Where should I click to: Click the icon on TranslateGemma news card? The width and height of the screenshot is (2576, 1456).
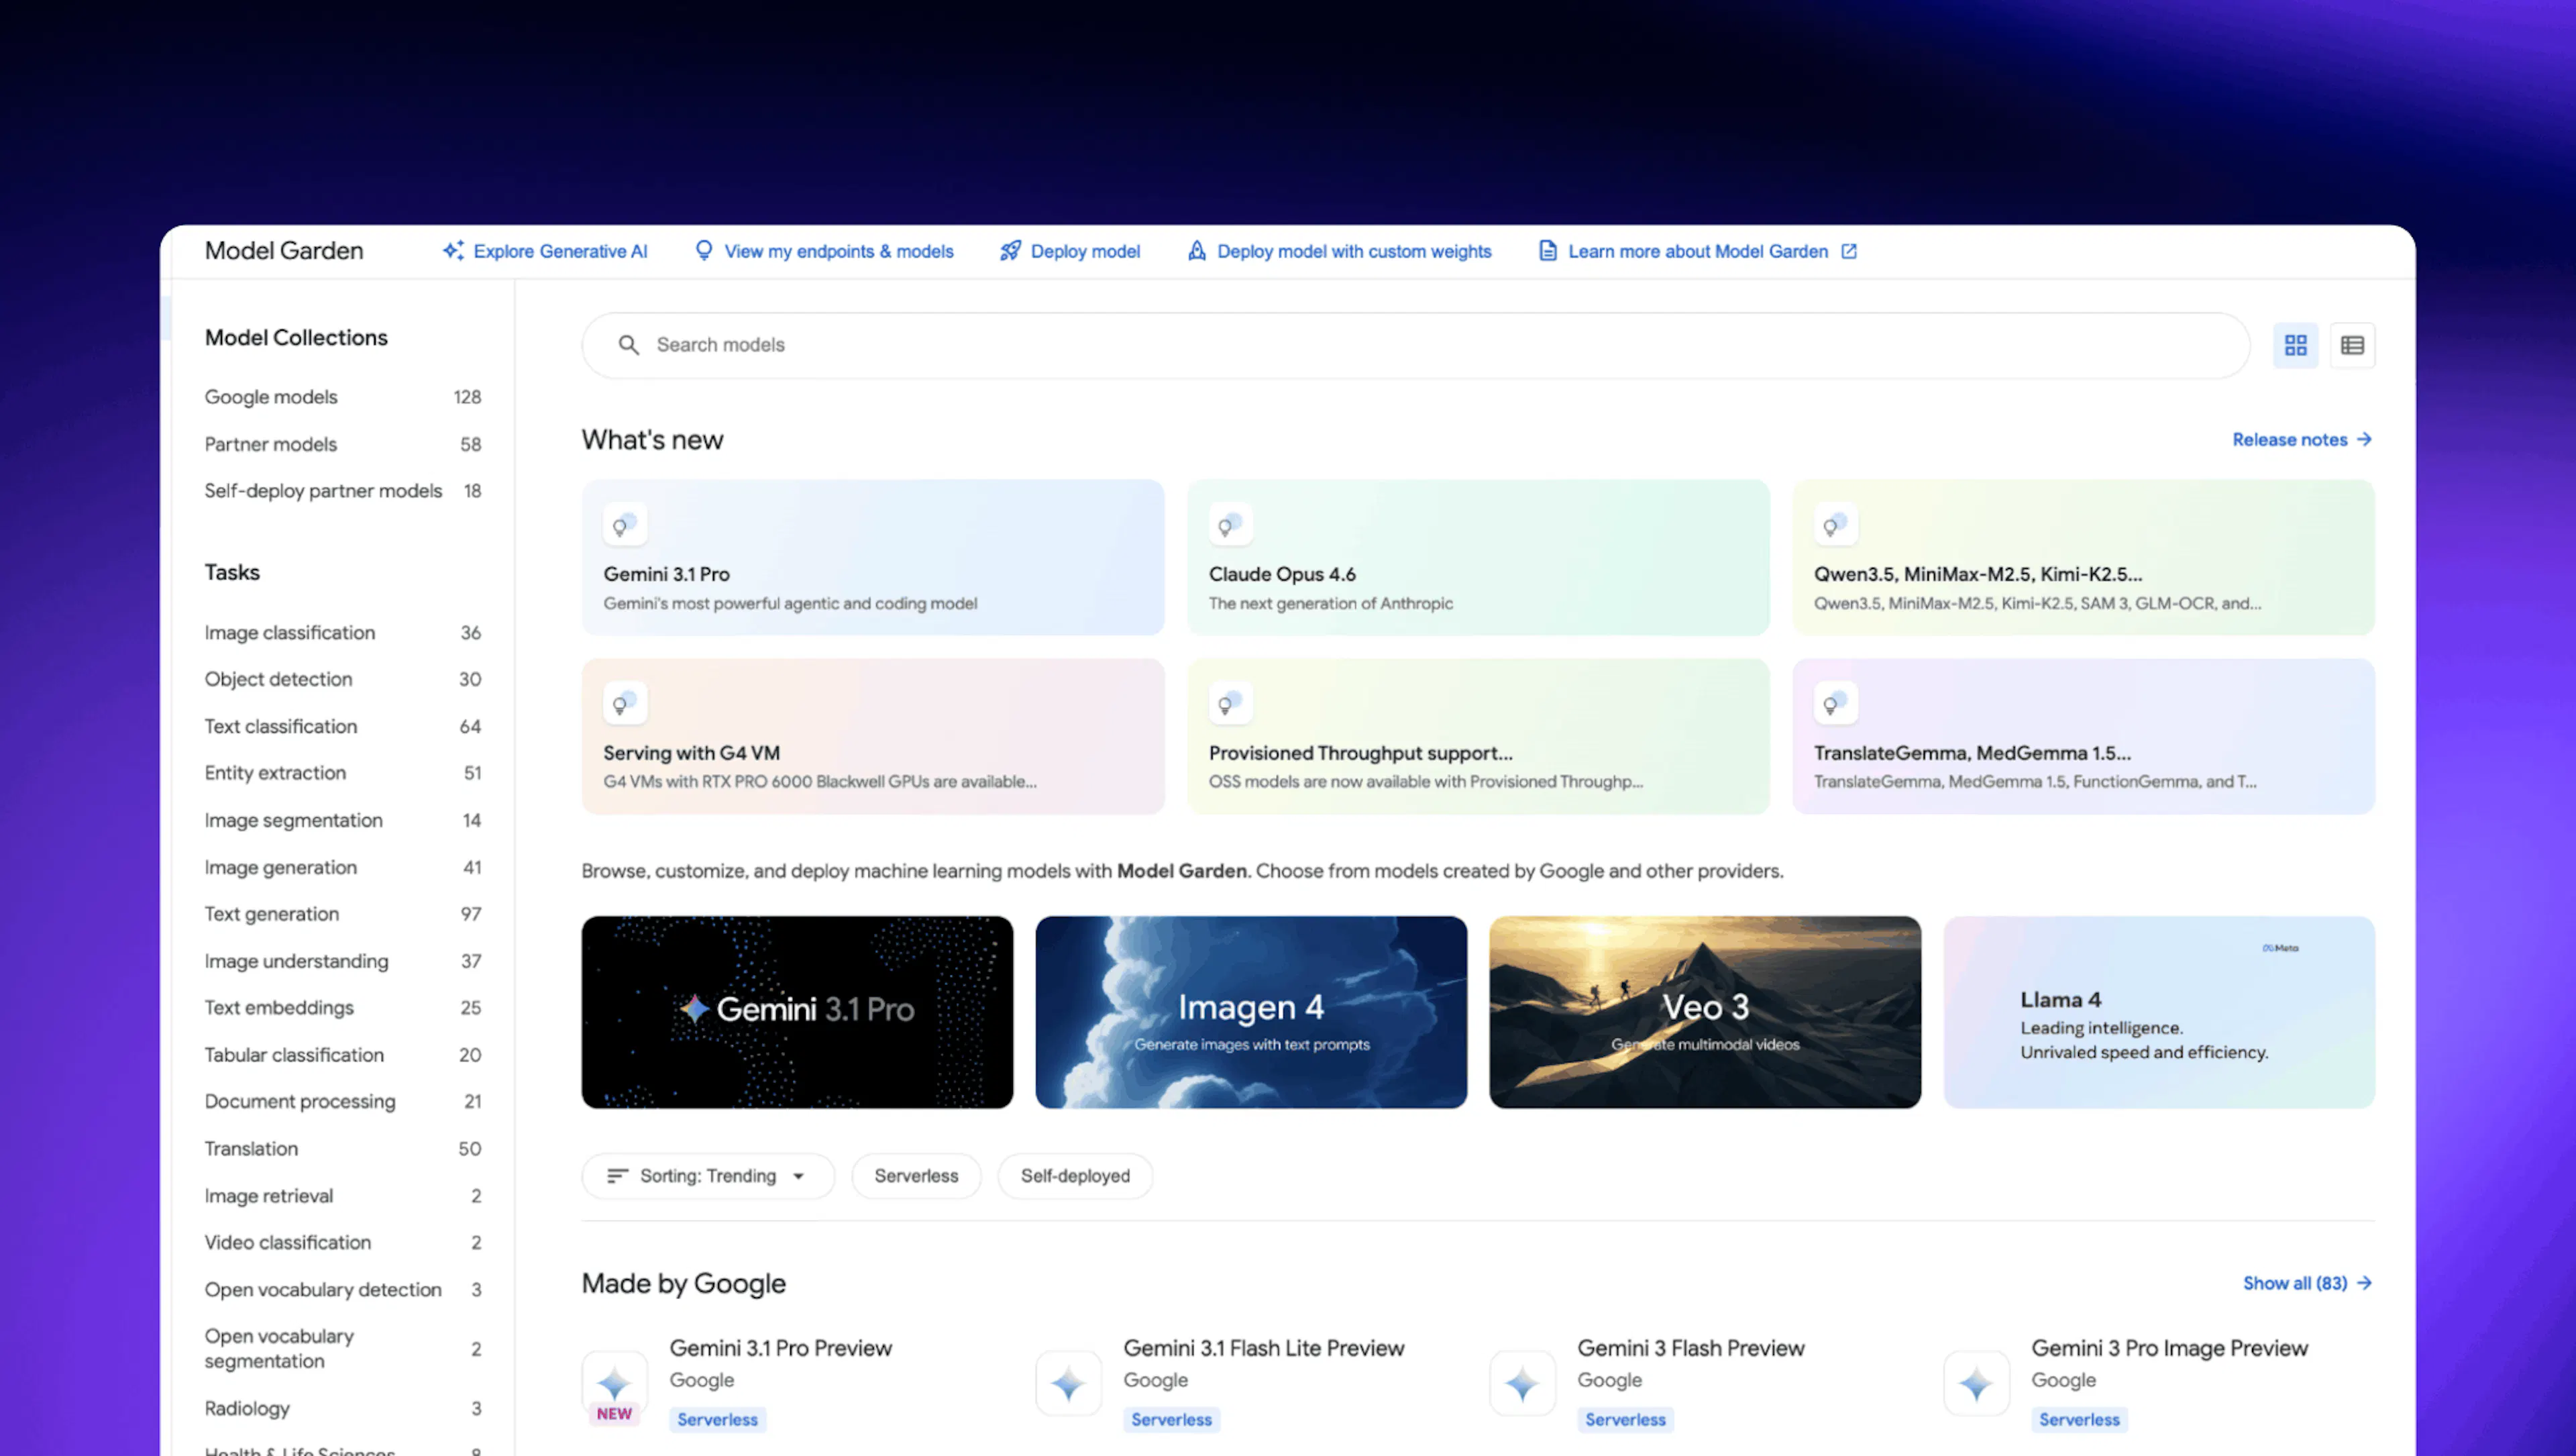coord(1836,703)
